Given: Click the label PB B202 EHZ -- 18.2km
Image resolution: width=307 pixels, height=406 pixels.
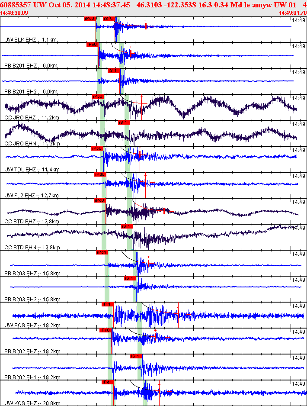Looking at the screenshot, I should [32, 351].
